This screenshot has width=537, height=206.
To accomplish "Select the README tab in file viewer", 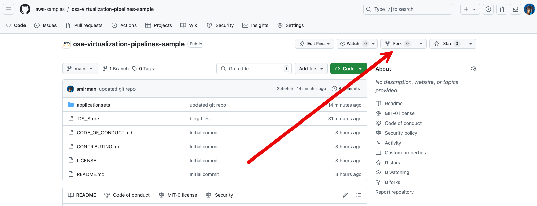I will [82, 195].
